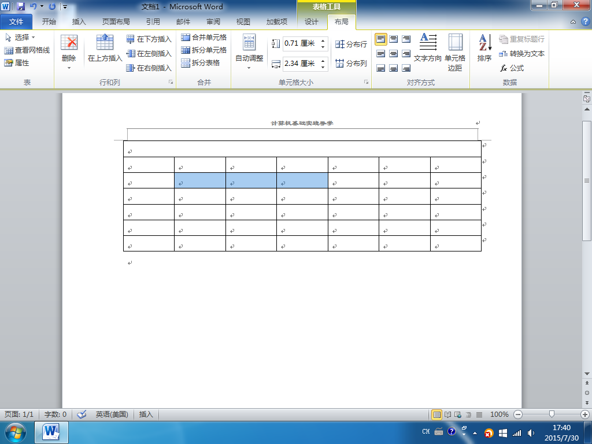Open word count status

coord(55,414)
